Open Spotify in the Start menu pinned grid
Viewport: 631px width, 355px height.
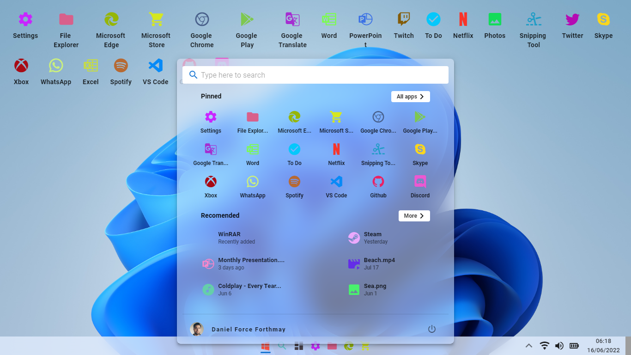pos(294,187)
